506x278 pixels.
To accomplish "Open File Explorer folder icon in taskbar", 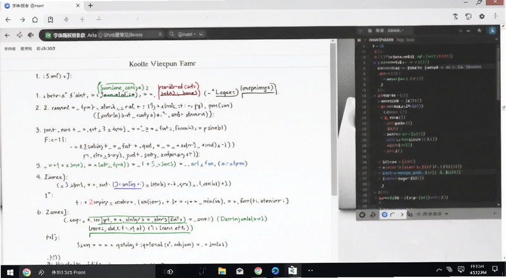I will pos(222,271).
